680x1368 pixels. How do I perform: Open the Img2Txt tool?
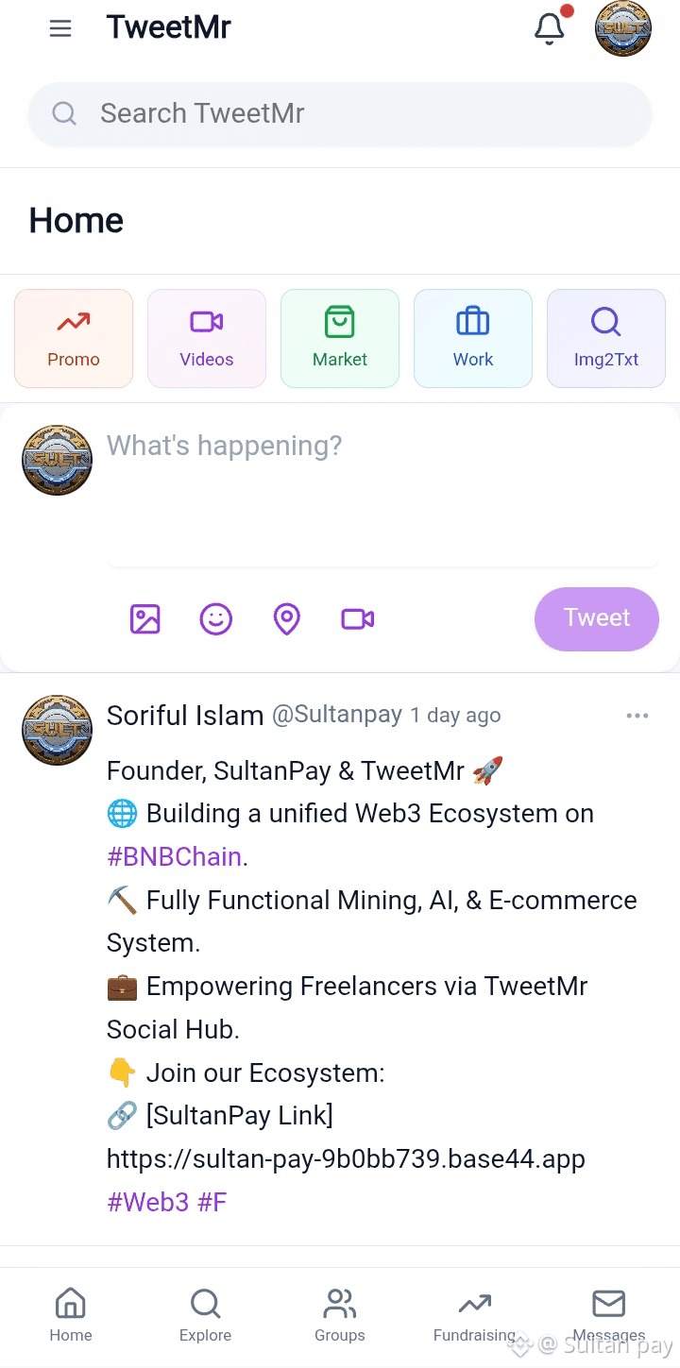[x=606, y=339]
